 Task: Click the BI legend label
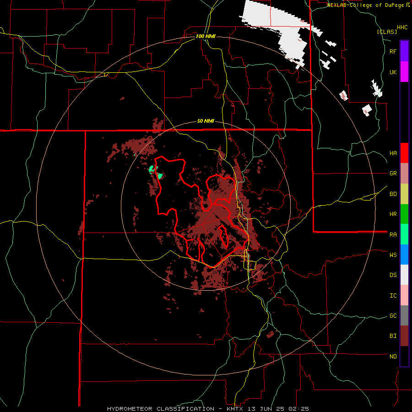[x=393, y=336]
